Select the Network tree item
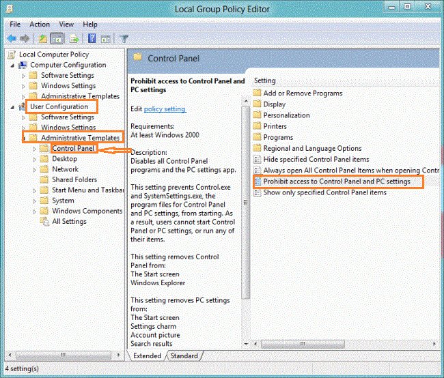Screen dimensions: 444x378 65,169
